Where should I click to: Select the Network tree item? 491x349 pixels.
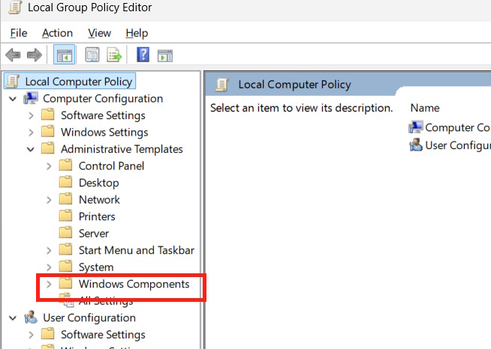click(99, 200)
